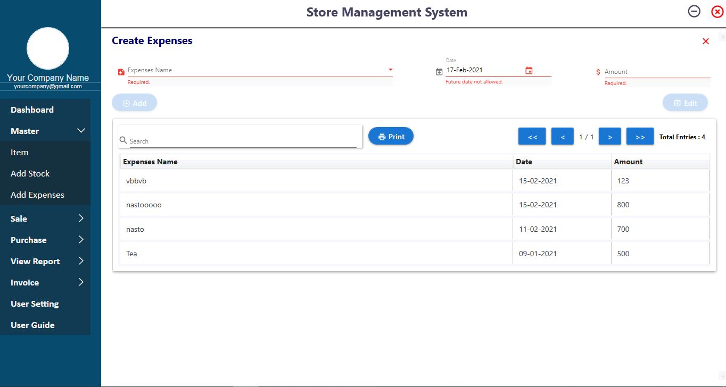Open User Guide in the sidebar

pyautogui.click(x=45, y=325)
